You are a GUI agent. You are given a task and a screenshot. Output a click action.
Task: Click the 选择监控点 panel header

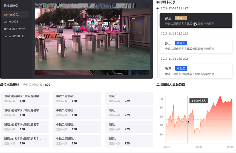(x=11, y=5)
